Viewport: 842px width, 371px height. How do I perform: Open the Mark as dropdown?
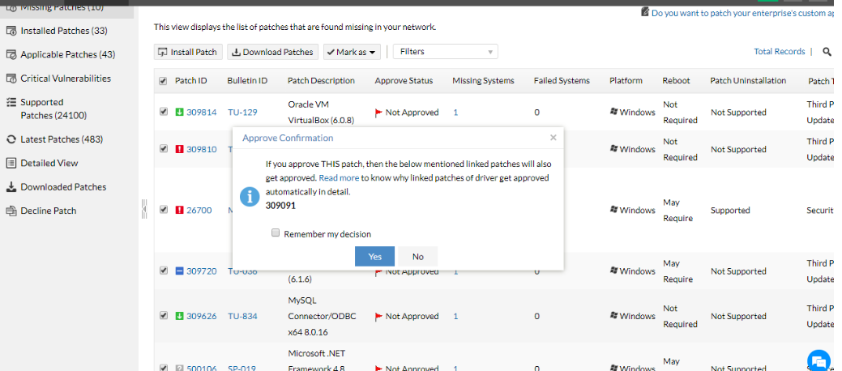tap(352, 52)
